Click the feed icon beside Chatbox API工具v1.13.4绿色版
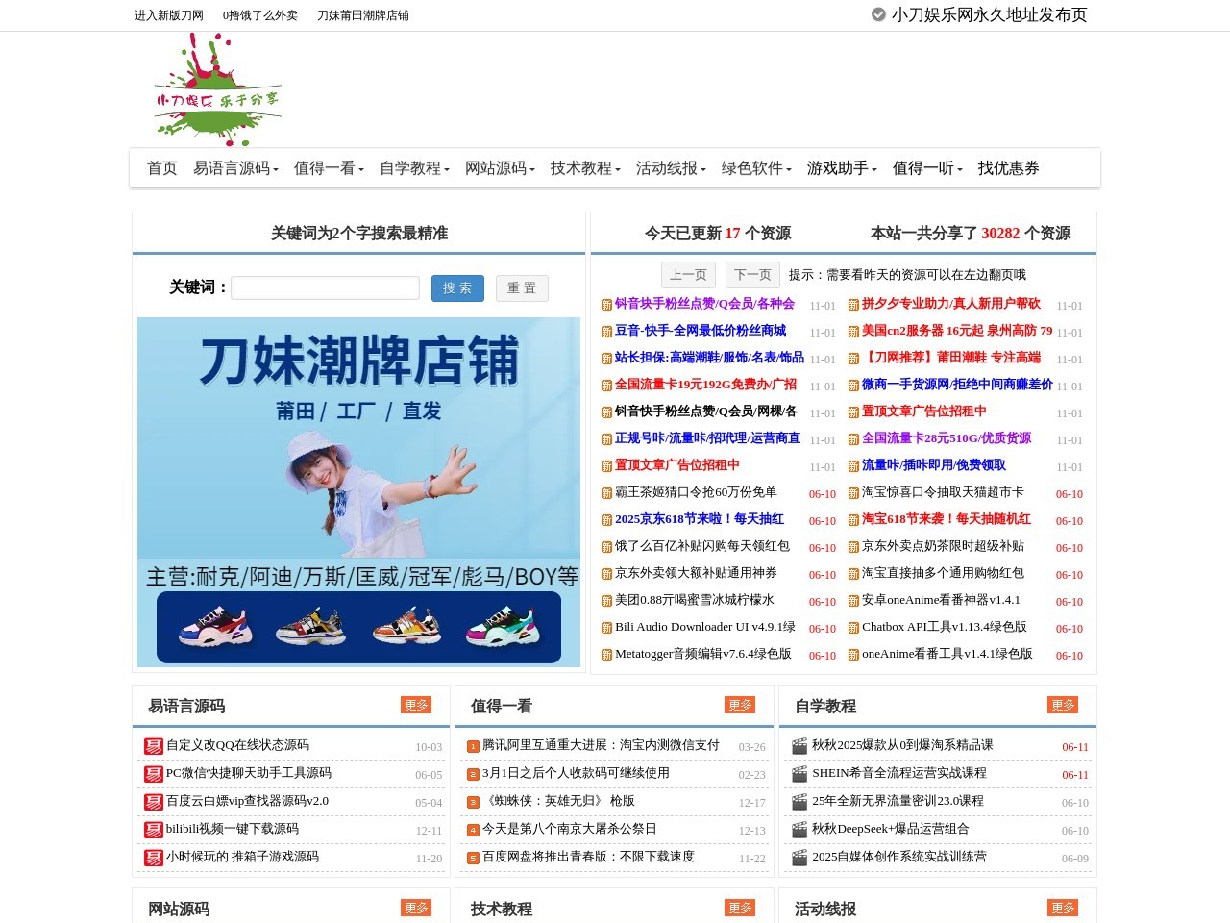 click(x=853, y=628)
